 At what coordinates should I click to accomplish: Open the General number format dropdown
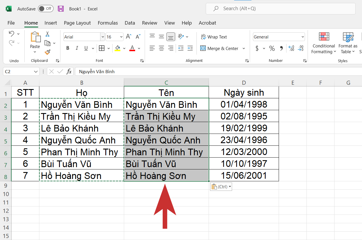(x=303, y=37)
